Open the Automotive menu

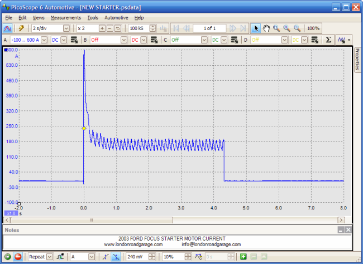(116, 18)
